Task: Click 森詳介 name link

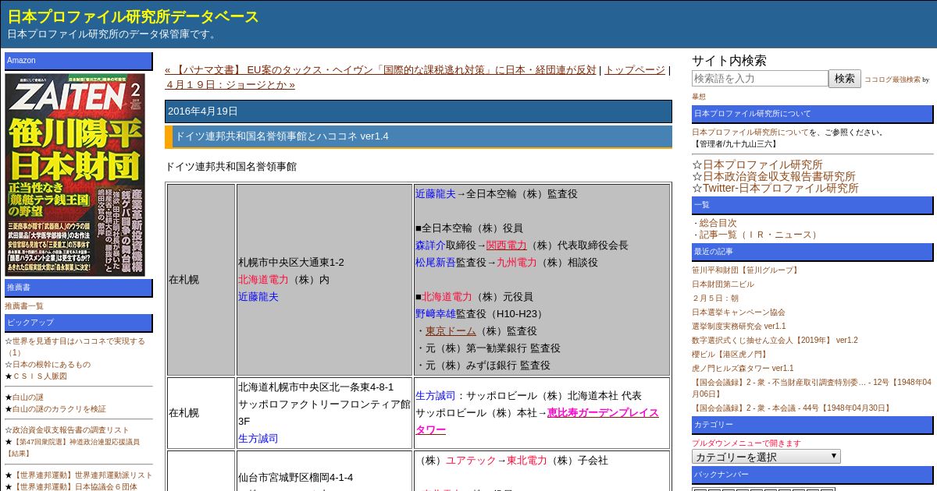Action: [430, 245]
